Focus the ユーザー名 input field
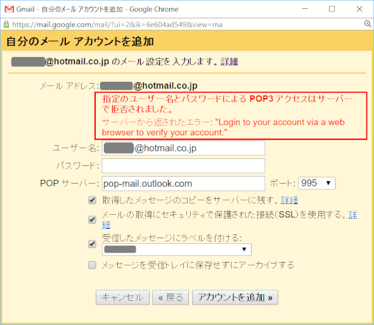 (x=183, y=148)
